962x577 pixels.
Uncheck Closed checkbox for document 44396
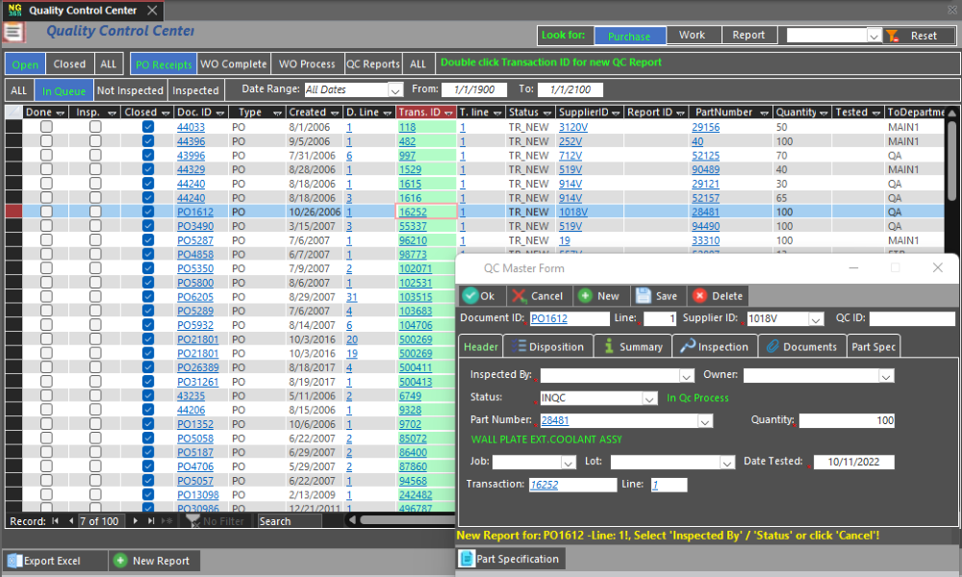tap(148, 141)
